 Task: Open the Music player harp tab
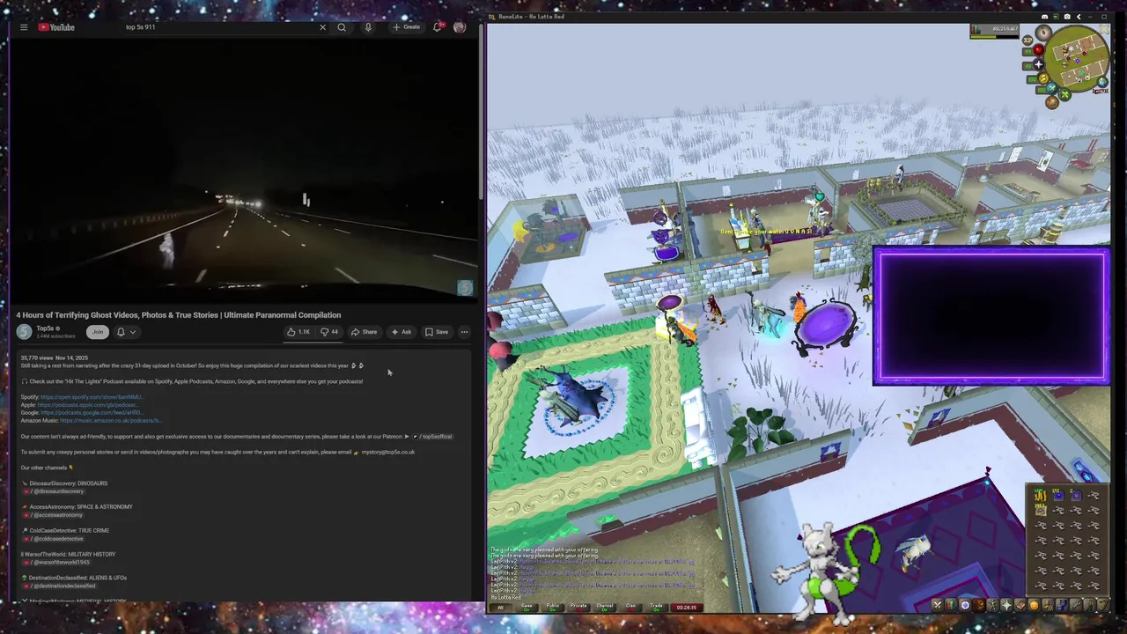(x=1103, y=605)
